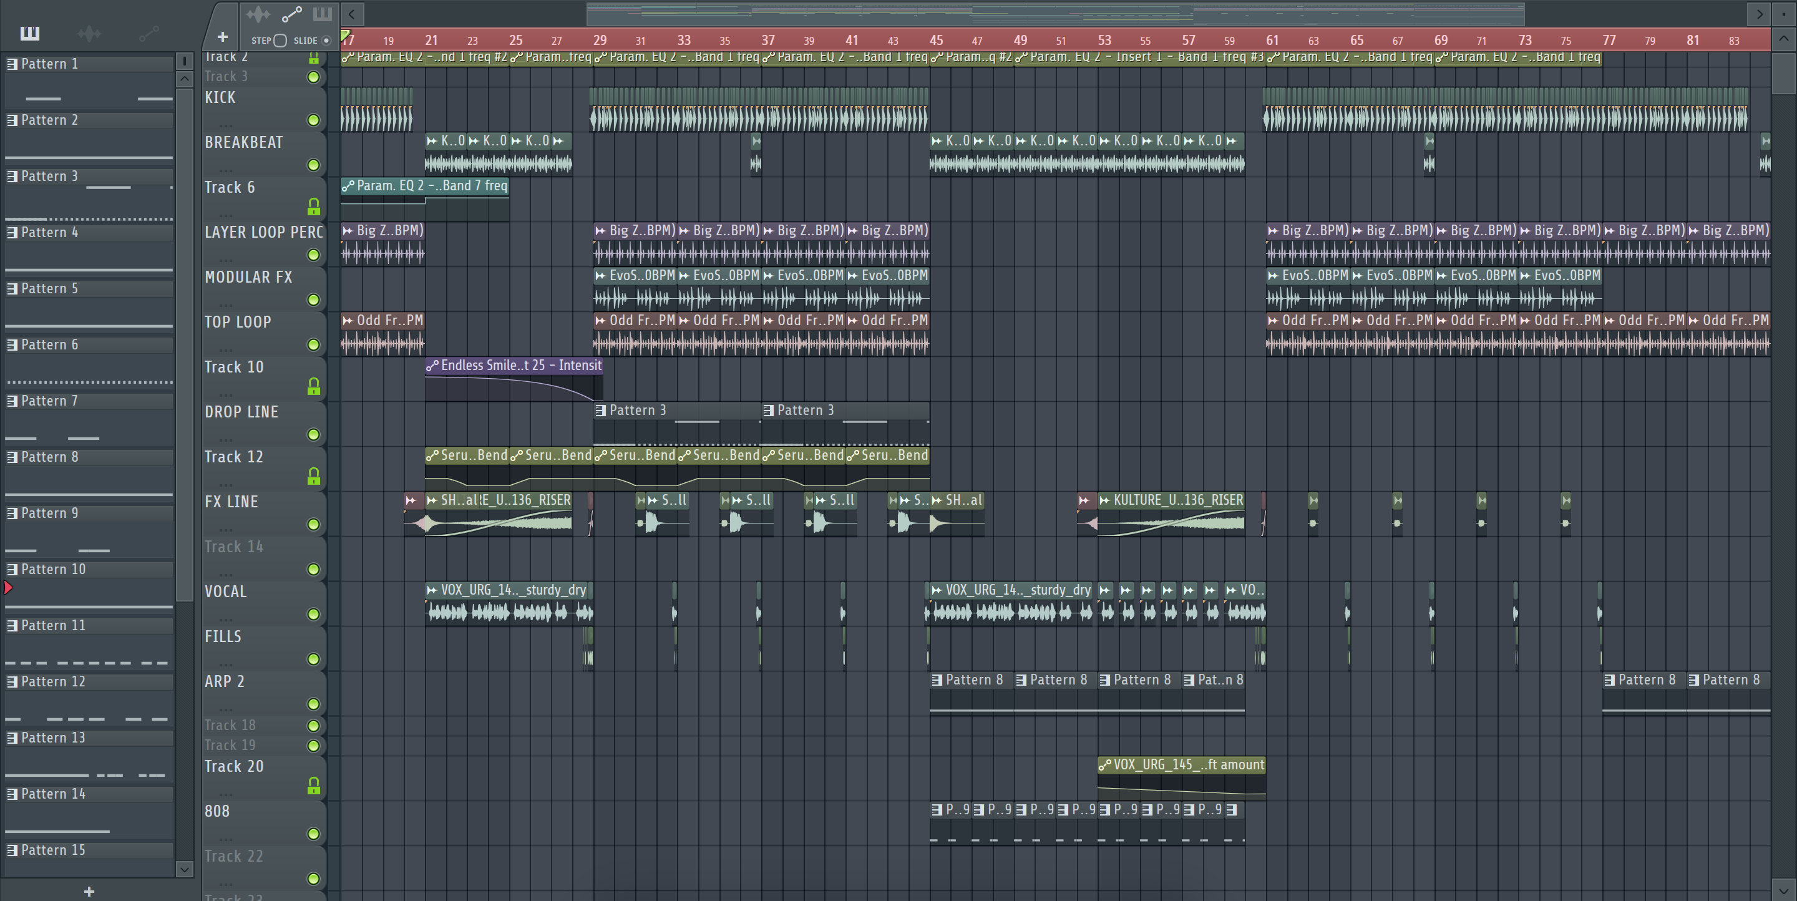Viewport: 1797px width, 901px height.
Task: Select the DROP LINE track name
Action: tap(241, 412)
